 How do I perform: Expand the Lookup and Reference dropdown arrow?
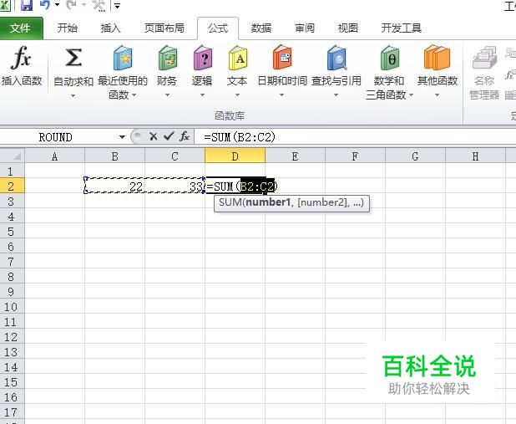[x=336, y=95]
